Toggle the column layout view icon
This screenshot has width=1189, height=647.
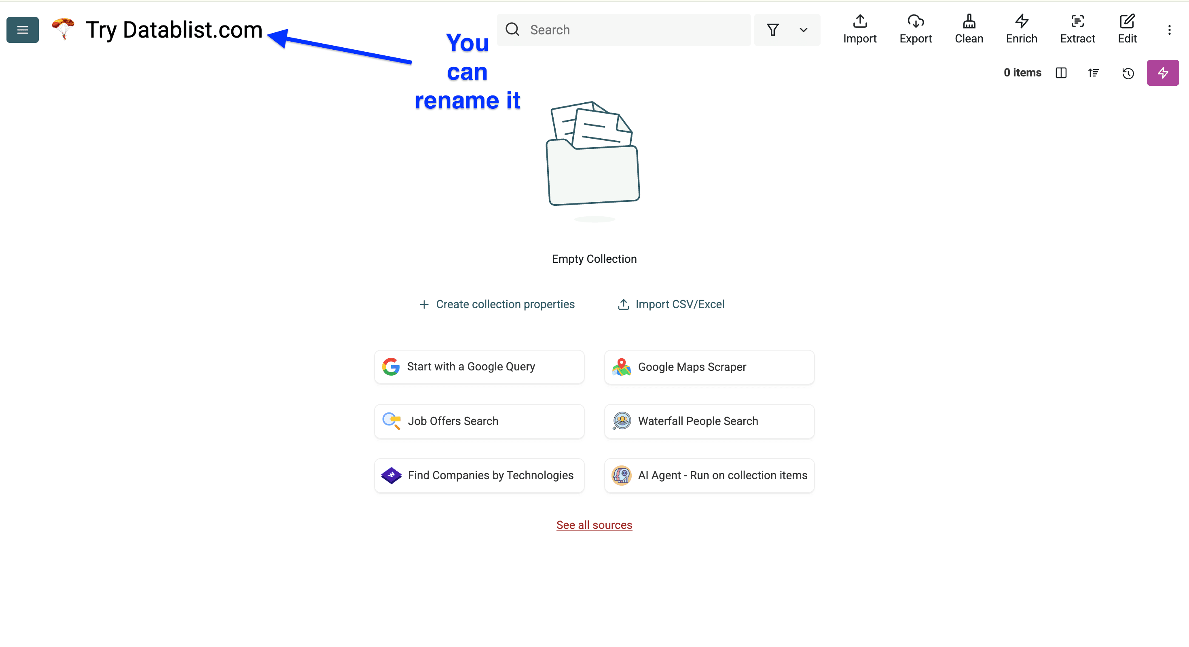pos(1061,73)
